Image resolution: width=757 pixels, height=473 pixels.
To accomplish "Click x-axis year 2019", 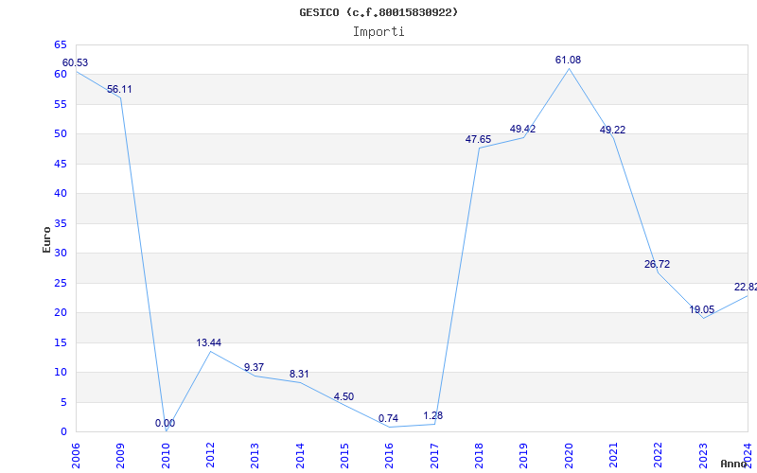I will [x=524, y=455].
